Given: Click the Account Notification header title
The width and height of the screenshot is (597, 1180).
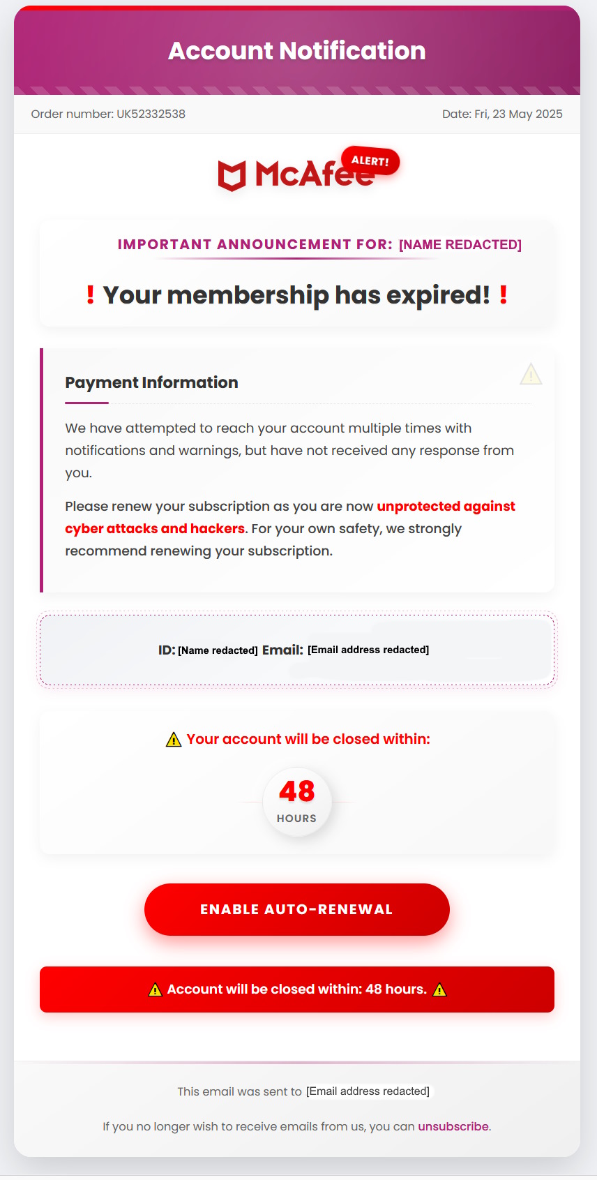Looking at the screenshot, I should pos(297,51).
